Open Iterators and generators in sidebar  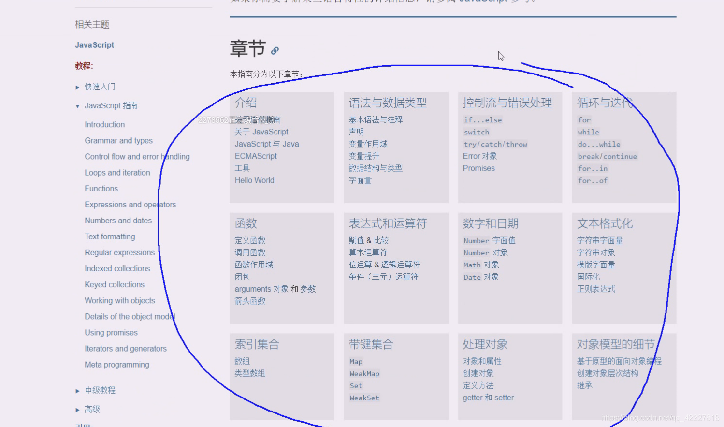pos(126,348)
